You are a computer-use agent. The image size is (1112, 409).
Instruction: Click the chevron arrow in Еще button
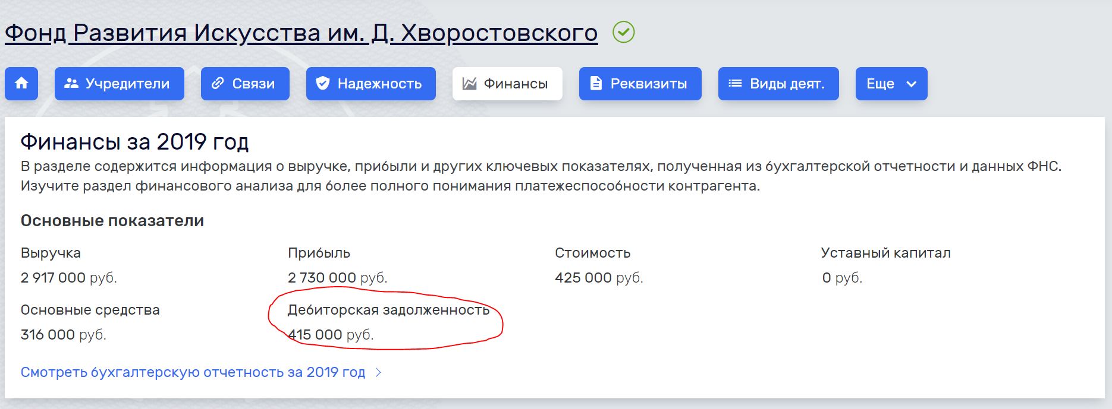911,84
